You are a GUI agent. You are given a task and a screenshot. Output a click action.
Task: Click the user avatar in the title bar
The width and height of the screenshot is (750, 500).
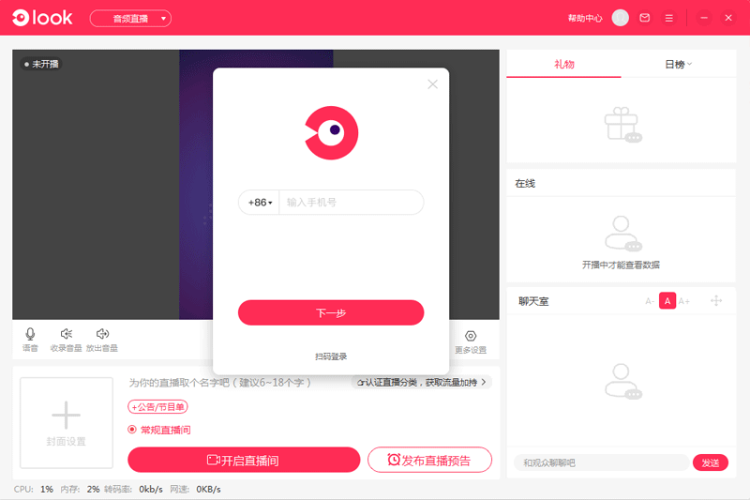click(620, 18)
